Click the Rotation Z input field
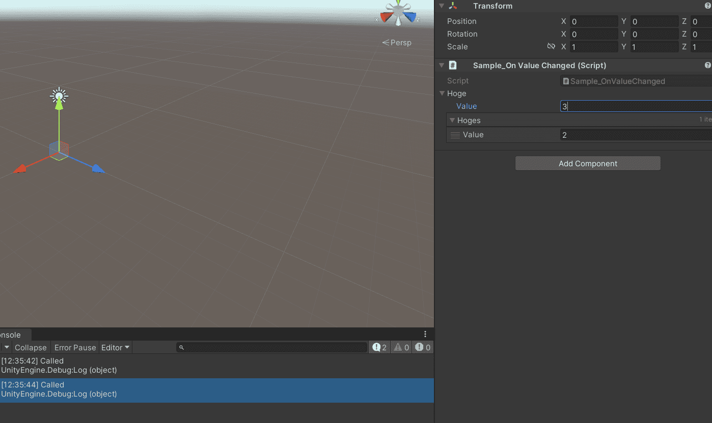 click(x=701, y=34)
